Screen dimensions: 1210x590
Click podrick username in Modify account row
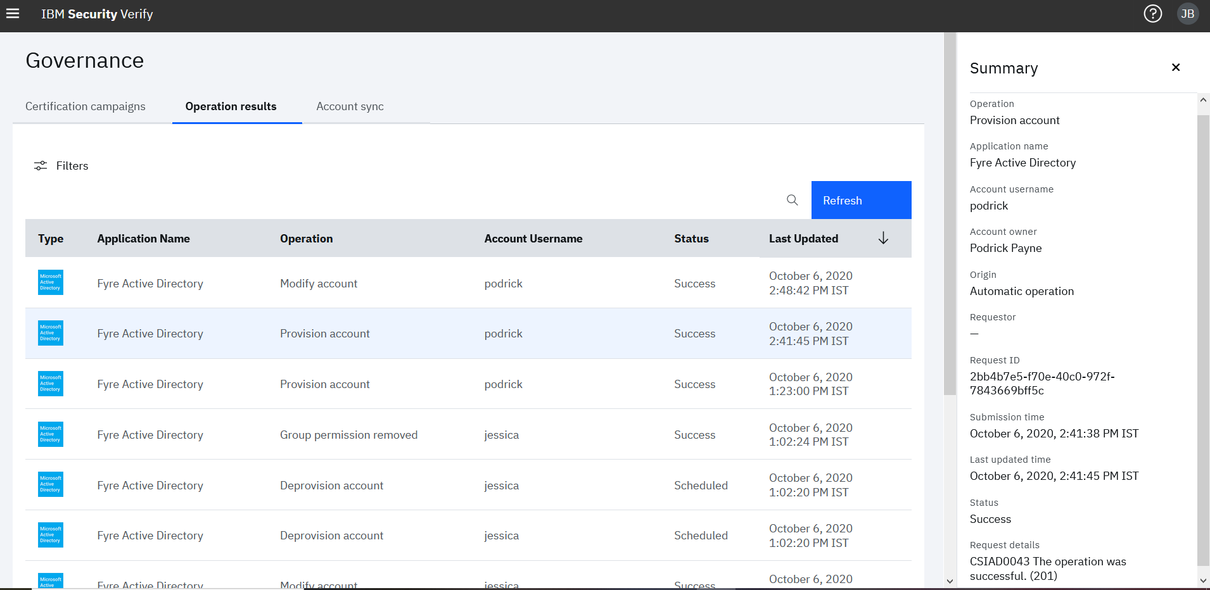click(x=503, y=284)
